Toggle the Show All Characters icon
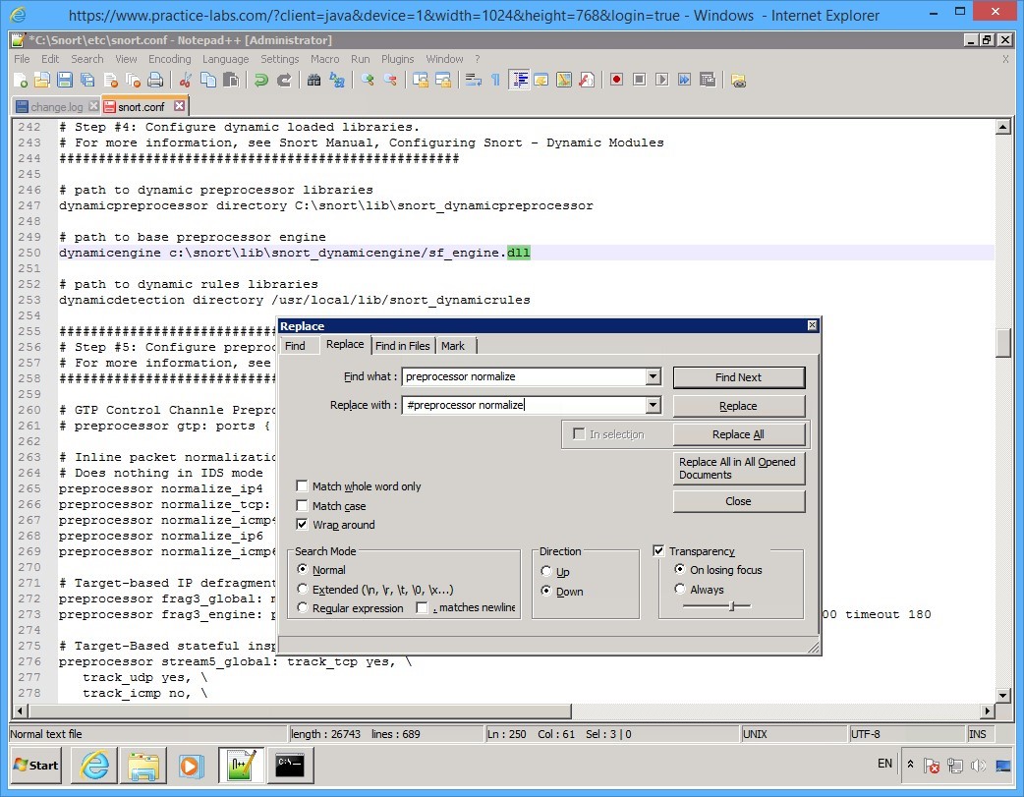 [495, 80]
